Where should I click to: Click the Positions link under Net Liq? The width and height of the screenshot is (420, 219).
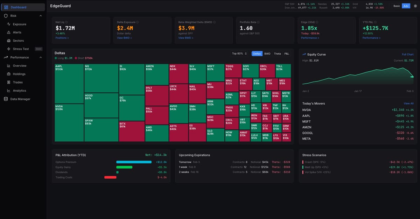pyautogui.click(x=62, y=38)
